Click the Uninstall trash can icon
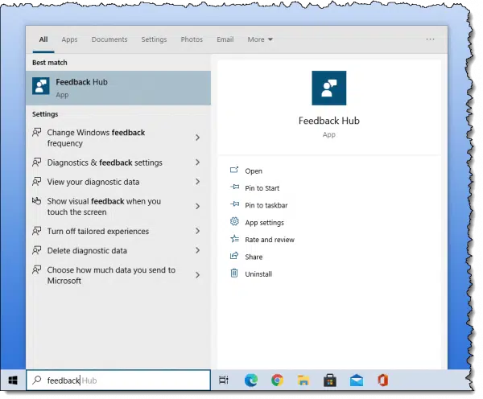This screenshot has height=399, width=483. click(x=234, y=273)
